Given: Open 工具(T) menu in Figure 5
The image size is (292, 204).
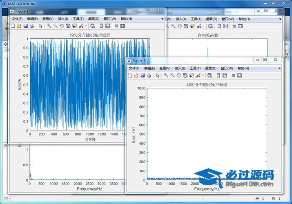Looking at the screenshot, I should click(x=195, y=68).
